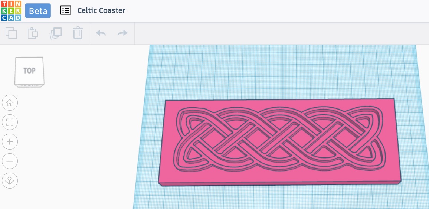Click the Zoom out minus button
429x209 pixels.
(x=10, y=161)
